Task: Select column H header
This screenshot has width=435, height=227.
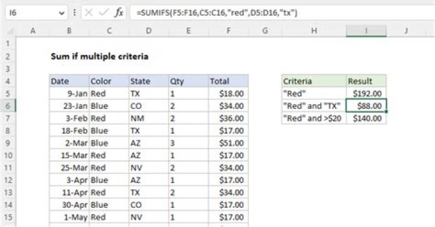Action: pyautogui.click(x=314, y=31)
